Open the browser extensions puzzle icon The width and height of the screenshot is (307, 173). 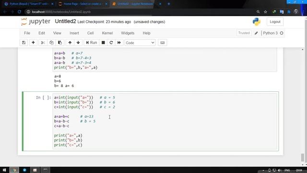289,12
